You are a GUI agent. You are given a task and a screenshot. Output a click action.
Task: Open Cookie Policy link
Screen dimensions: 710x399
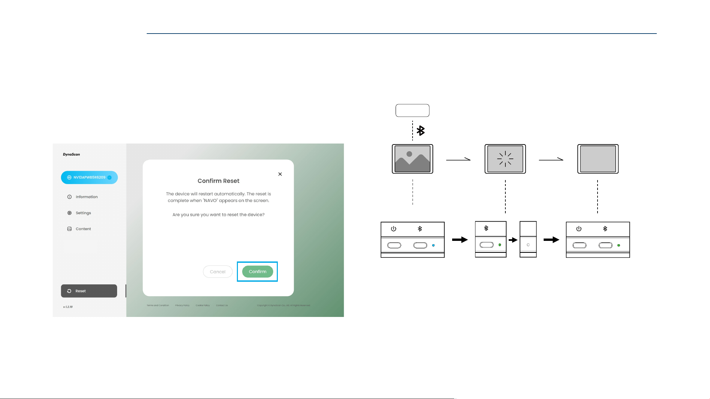203,305
